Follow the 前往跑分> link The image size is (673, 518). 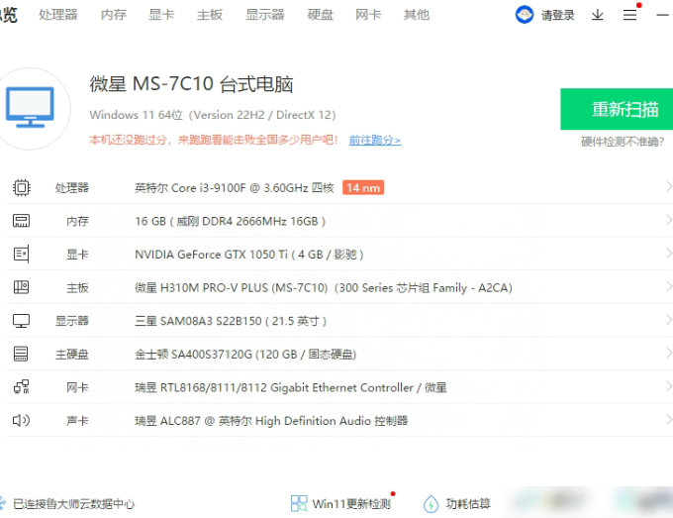(x=375, y=140)
